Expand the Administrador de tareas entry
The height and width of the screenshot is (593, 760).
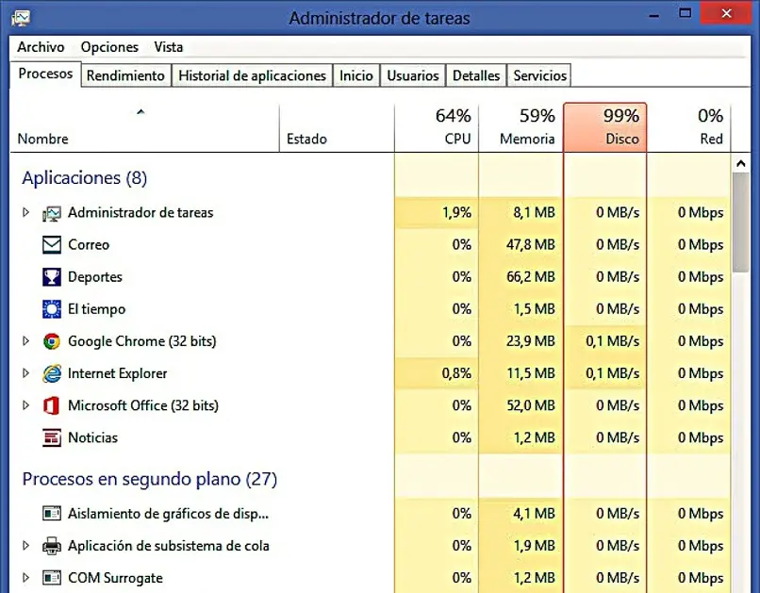(25, 212)
